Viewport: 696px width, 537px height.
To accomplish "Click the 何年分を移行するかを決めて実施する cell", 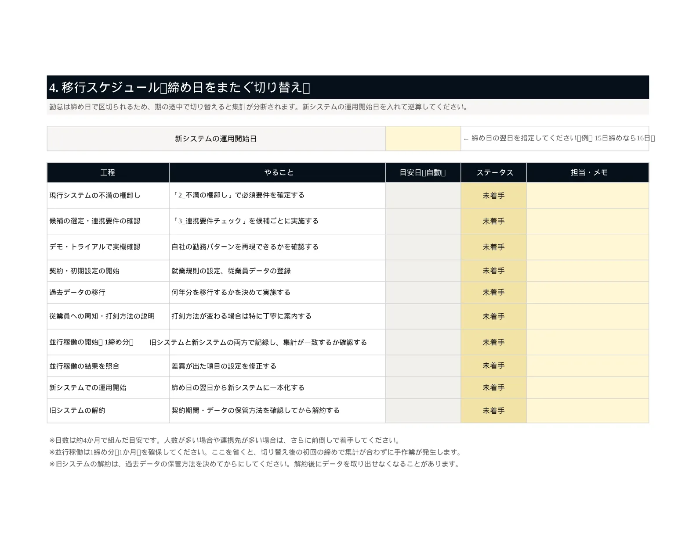I will [x=278, y=292].
